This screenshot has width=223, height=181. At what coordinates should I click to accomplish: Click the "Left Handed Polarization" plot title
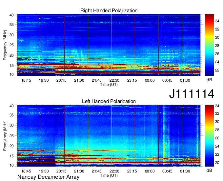[x=109, y=101]
